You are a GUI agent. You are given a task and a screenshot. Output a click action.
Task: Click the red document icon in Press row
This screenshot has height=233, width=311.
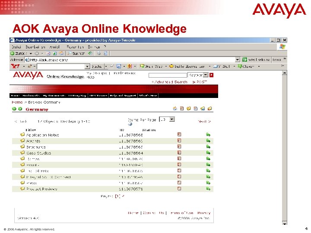(179, 183)
